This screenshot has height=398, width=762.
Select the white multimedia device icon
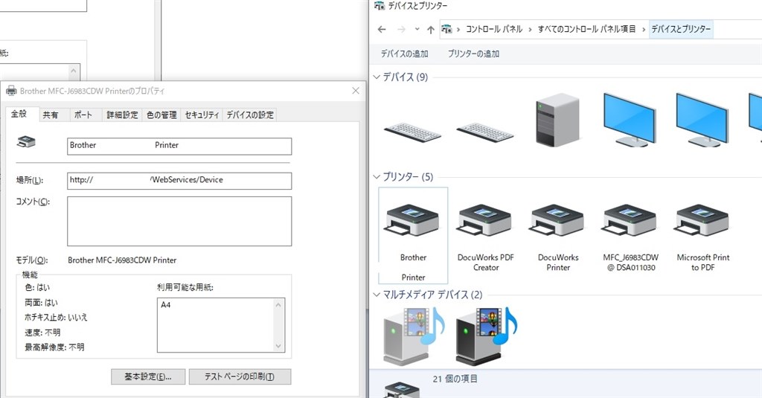pyautogui.click(x=414, y=336)
